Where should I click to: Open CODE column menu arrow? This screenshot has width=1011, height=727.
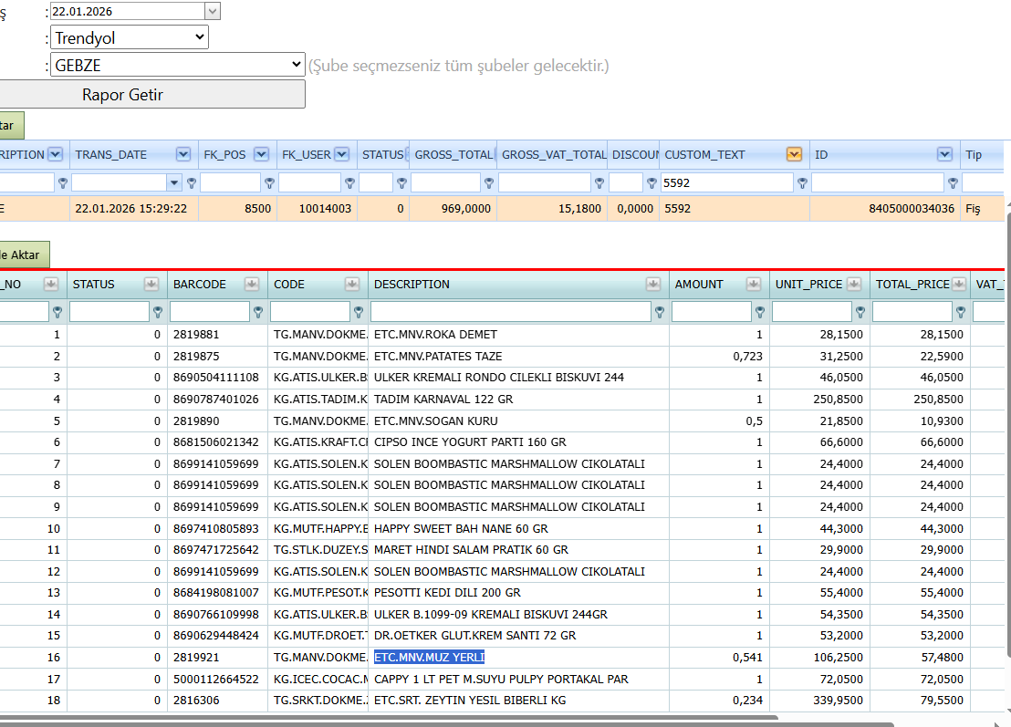(x=352, y=285)
